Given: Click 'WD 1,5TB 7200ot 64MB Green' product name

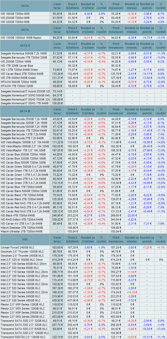Looking at the screenshot, I should [19, 70].
